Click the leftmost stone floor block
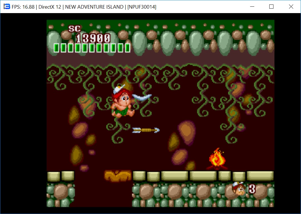The image size is (301, 214). click(54, 176)
